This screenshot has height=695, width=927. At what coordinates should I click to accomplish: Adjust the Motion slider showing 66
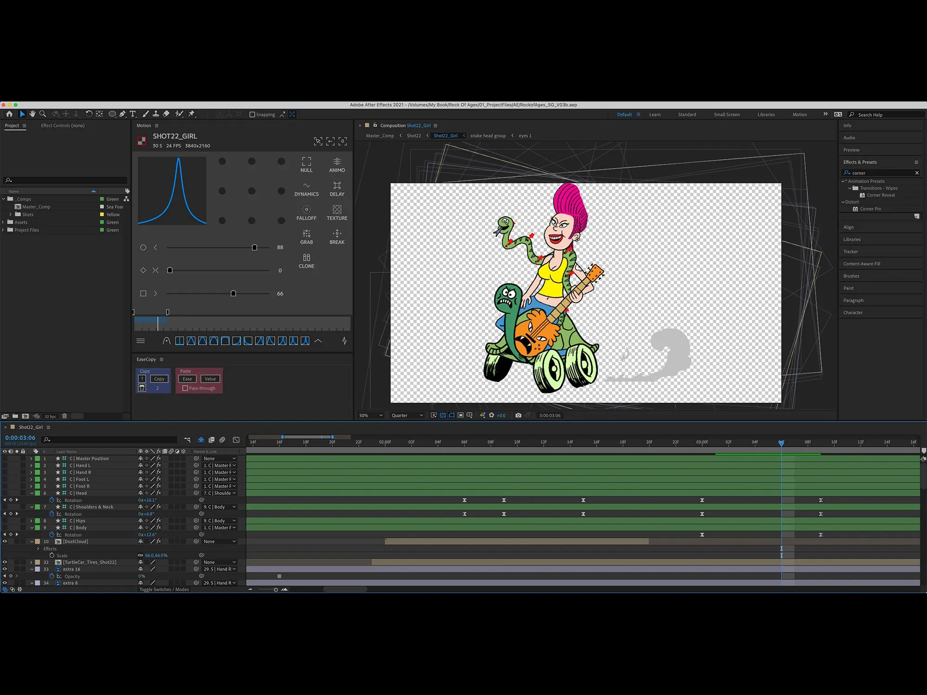pos(233,293)
